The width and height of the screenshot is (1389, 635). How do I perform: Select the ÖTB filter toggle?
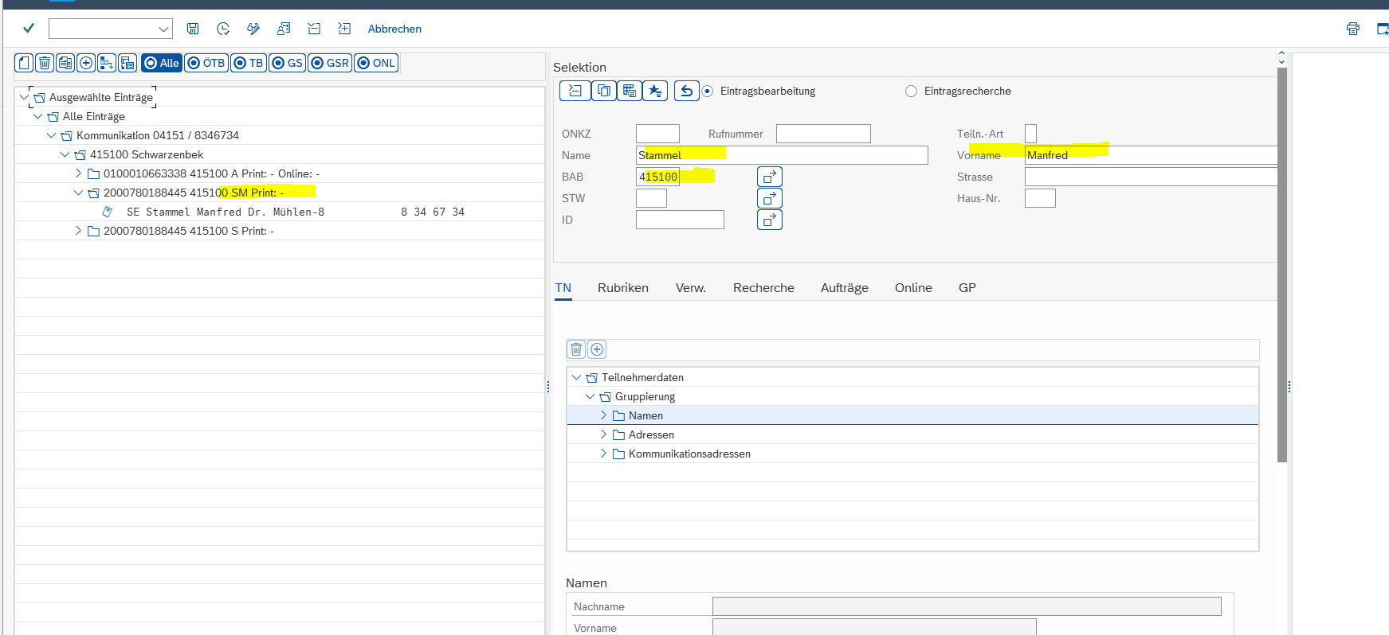tap(206, 63)
